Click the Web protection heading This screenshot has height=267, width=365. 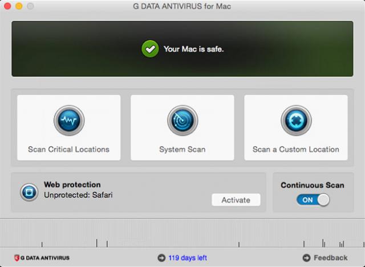[x=72, y=184]
